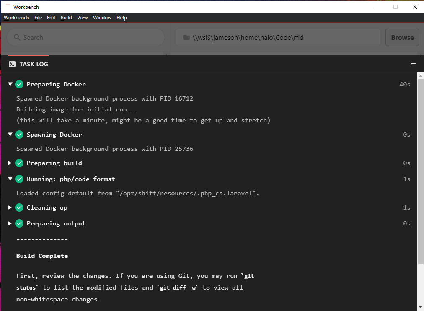Collapse the Spawning Docker log entry
424x311 pixels.
10,135
